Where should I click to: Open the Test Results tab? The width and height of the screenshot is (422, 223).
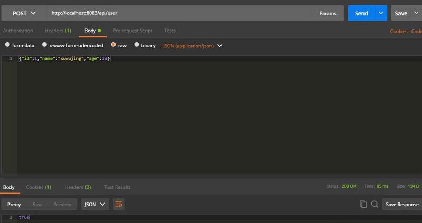[x=117, y=187]
